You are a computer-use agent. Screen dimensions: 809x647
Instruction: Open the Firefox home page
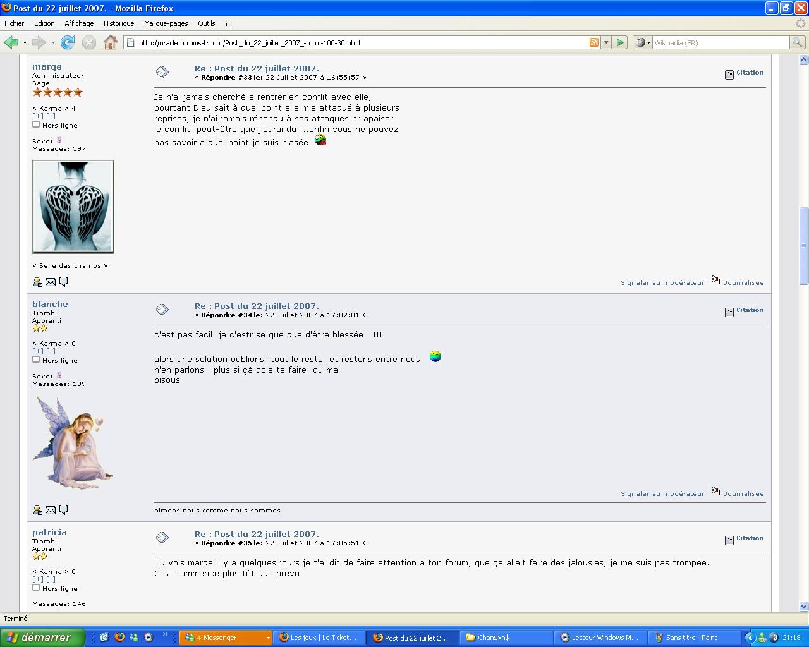coord(111,42)
